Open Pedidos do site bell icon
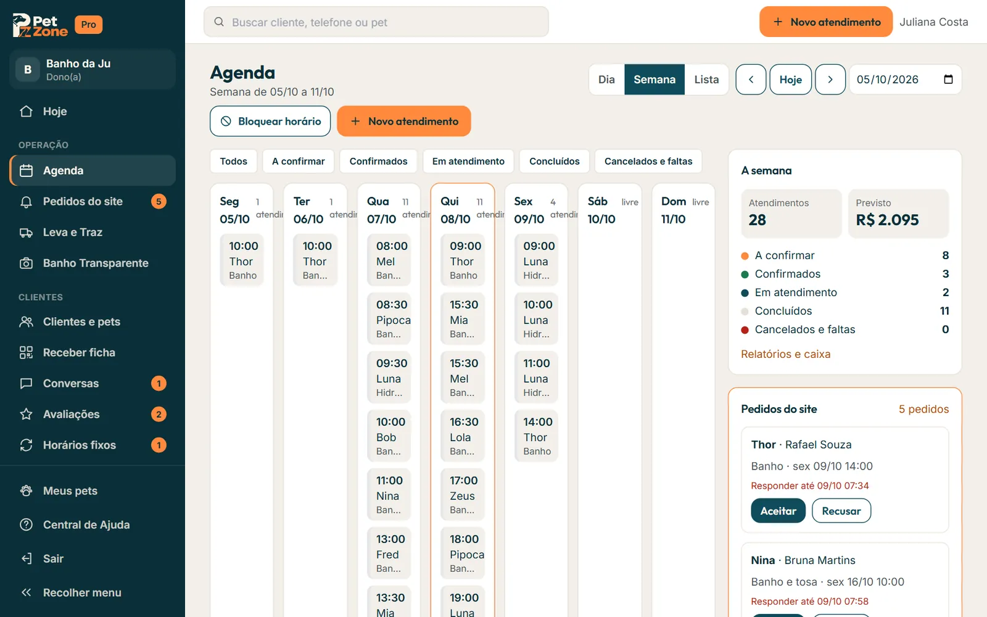This screenshot has height=617, width=987. point(26,201)
